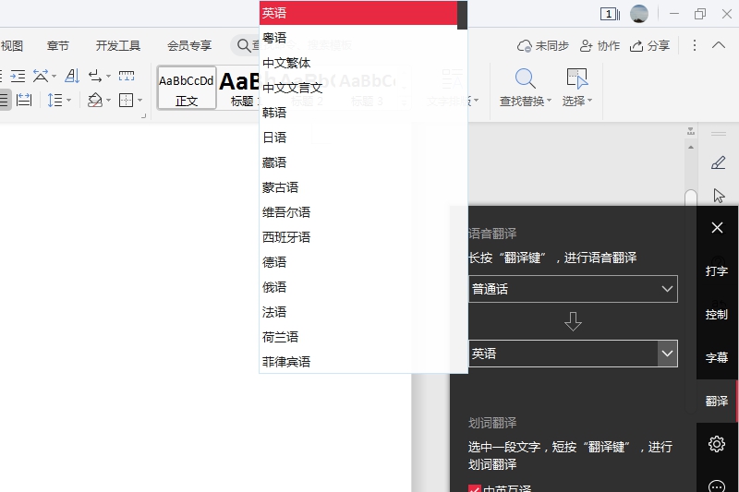Click the arrow cursor icon in sidebar
This screenshot has height=492, width=739.
pos(718,195)
